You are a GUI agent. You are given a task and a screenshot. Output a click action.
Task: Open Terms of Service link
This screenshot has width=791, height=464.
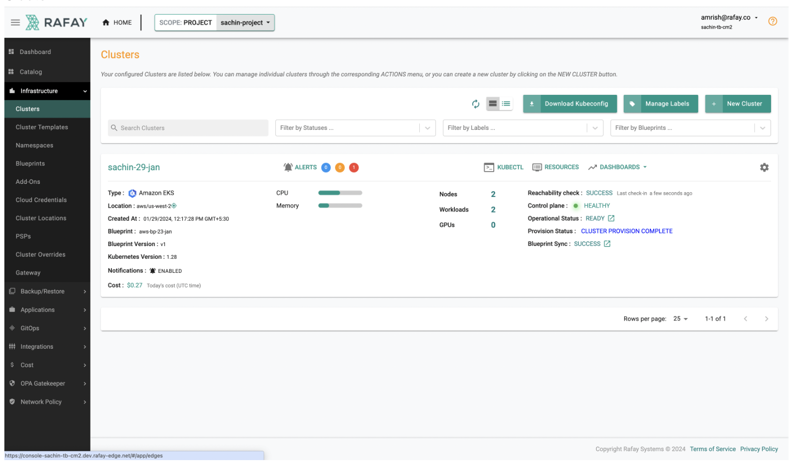point(713,449)
